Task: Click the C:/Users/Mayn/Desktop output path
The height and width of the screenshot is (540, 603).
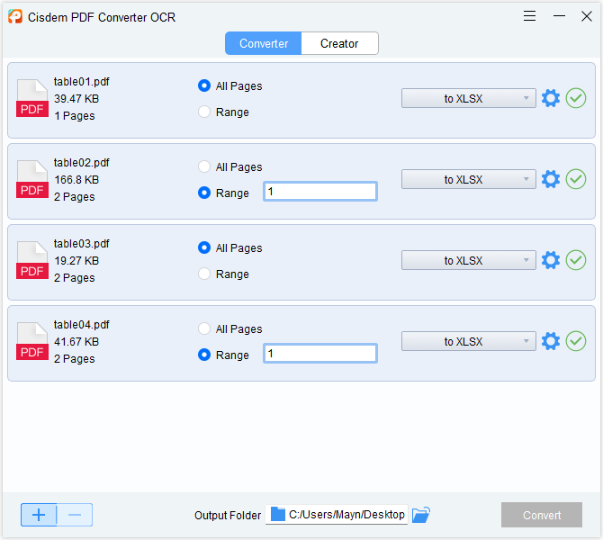Action: point(346,515)
